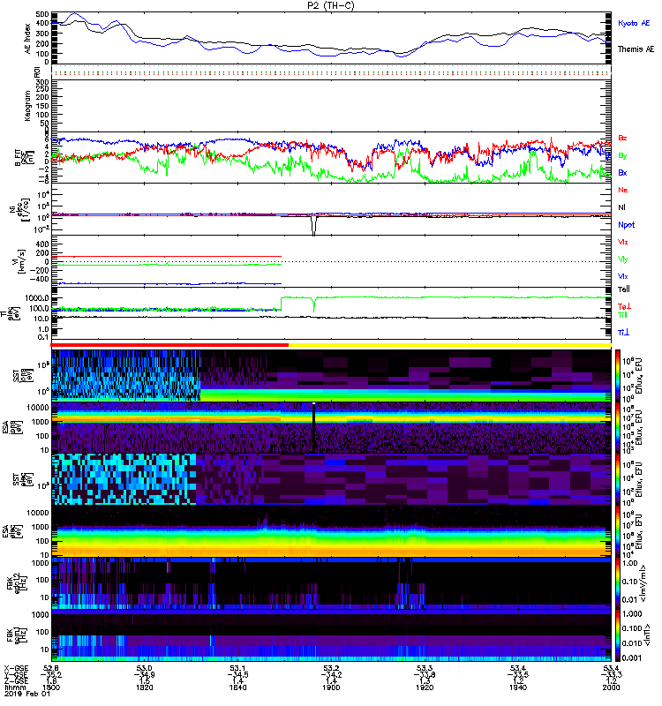Image resolution: width=662 pixels, height=706 pixels.
Task: Click the -400 tick on the Vi axis
Action: point(40,279)
